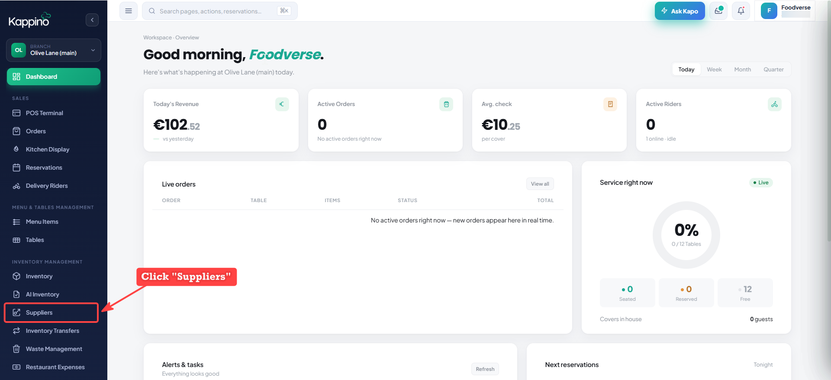
Task: Click the Restaurant Expenses cash icon
Action: 16,367
